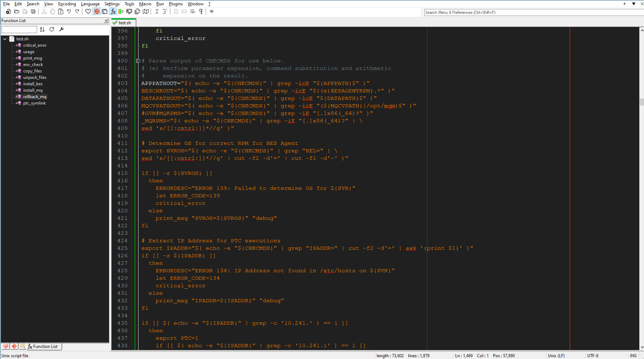Reload the function list

click(x=52, y=30)
